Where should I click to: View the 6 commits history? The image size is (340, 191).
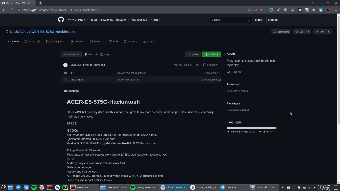tap(211, 65)
